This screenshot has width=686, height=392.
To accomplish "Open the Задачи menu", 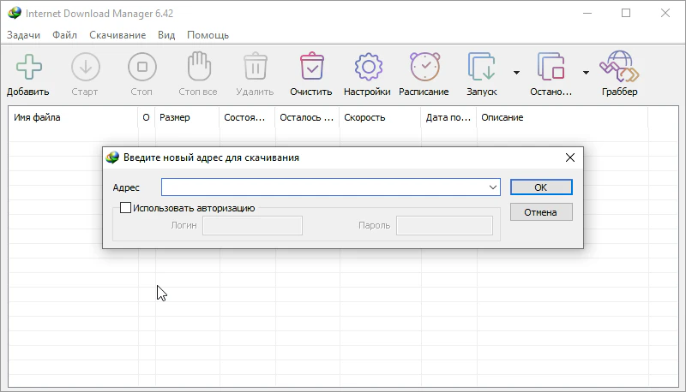I will pyautogui.click(x=24, y=35).
